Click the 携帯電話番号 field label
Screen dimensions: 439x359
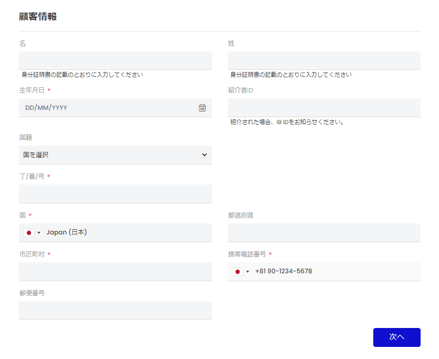[247, 254]
